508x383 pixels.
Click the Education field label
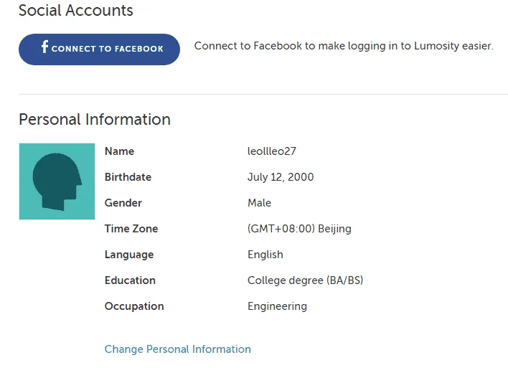(x=130, y=280)
